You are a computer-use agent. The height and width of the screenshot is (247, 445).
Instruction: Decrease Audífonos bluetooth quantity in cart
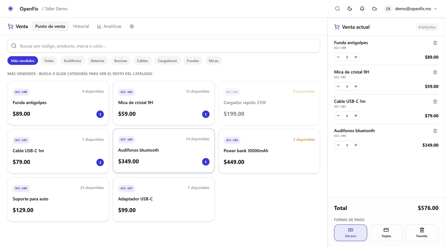[338, 145]
